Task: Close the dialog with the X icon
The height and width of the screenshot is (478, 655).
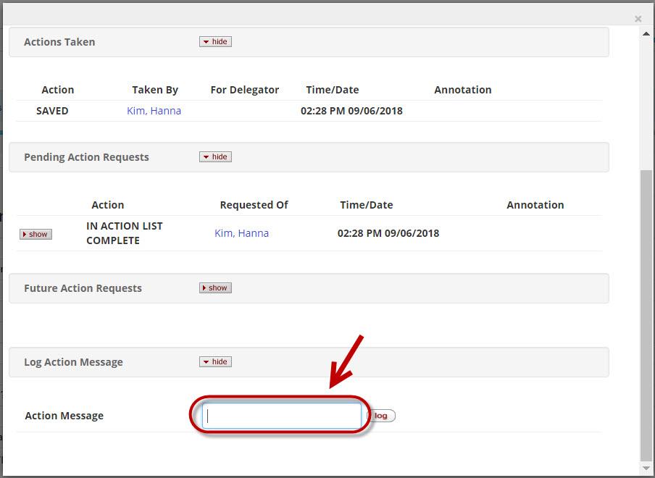Action: (x=638, y=19)
